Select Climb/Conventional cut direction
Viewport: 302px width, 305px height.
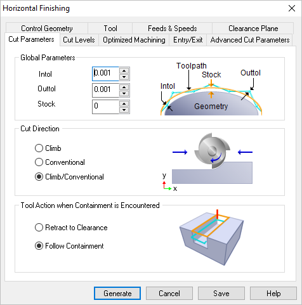coord(69,176)
